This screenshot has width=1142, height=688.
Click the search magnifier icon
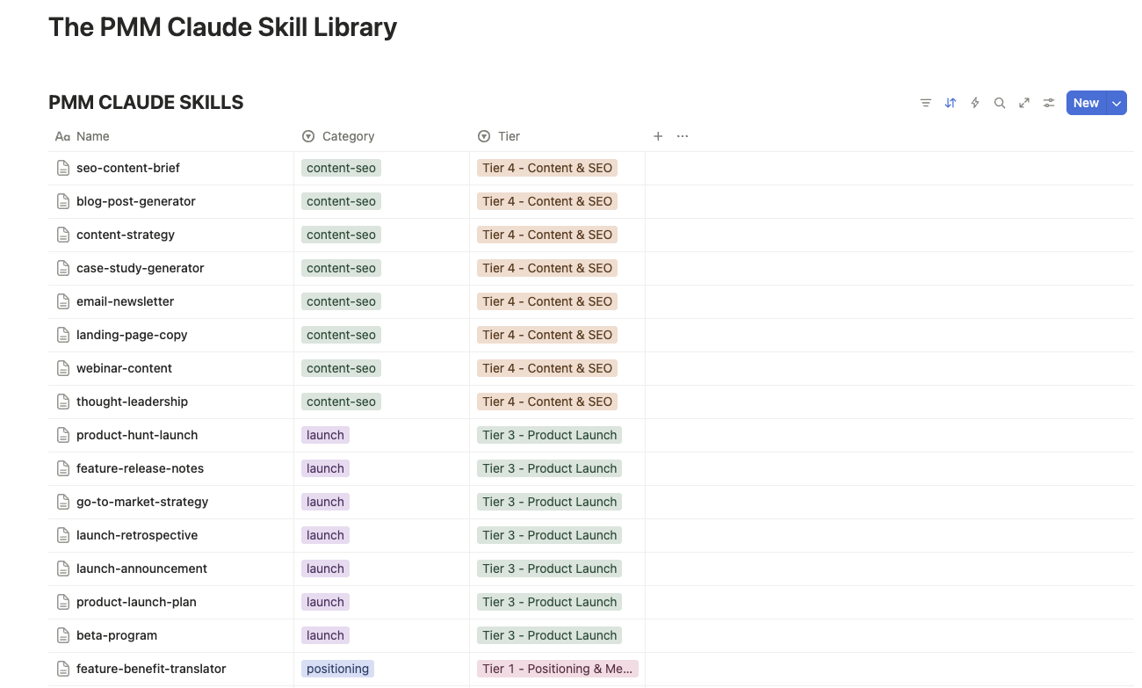(999, 103)
